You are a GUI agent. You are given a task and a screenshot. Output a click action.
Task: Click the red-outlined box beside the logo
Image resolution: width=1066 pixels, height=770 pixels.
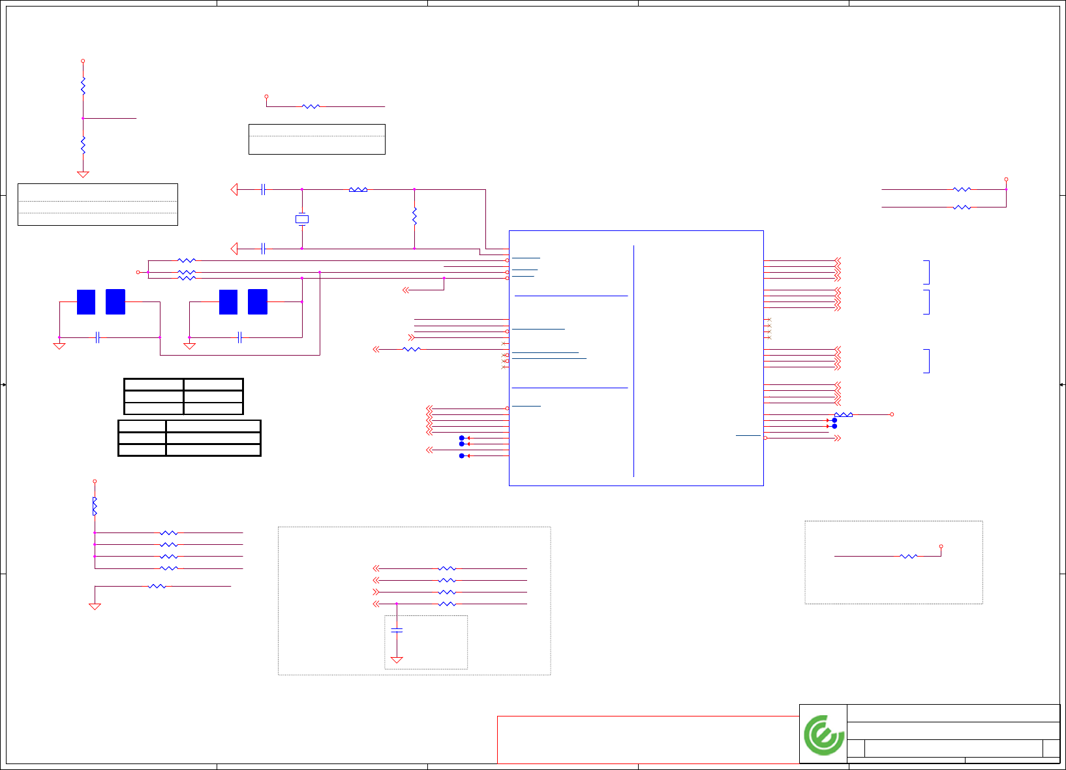648,740
